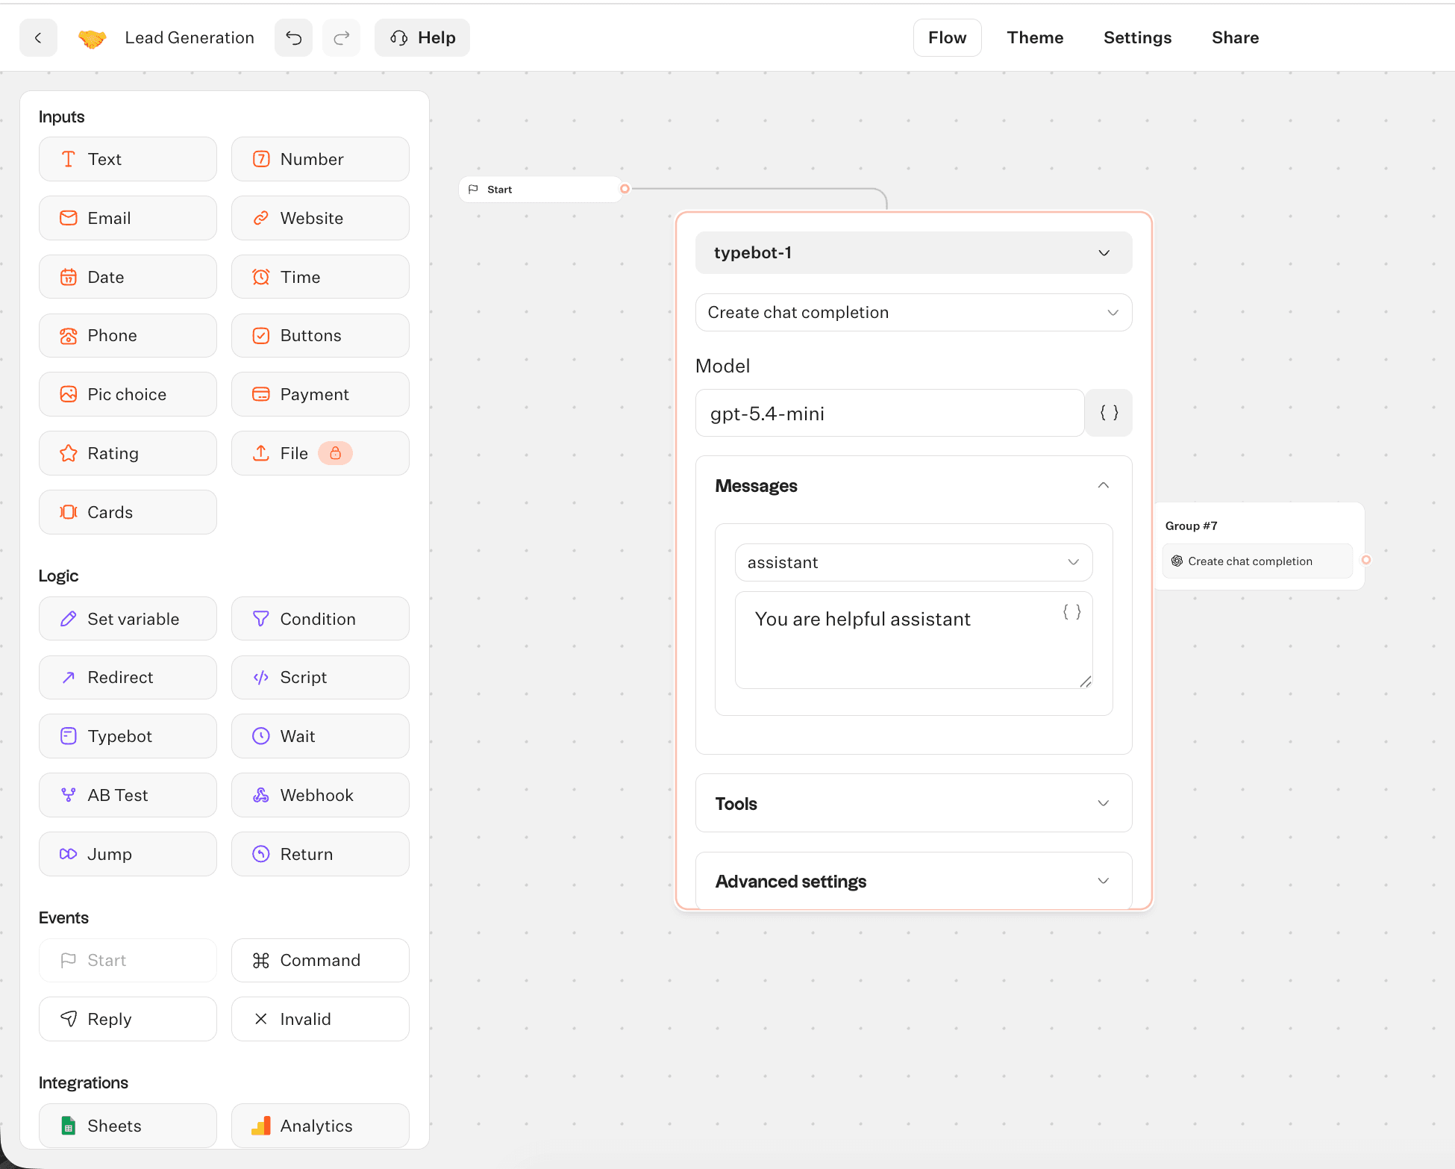This screenshot has height=1169, width=1455.
Task: Click the handshake bot emoji icon
Action: tap(92, 38)
